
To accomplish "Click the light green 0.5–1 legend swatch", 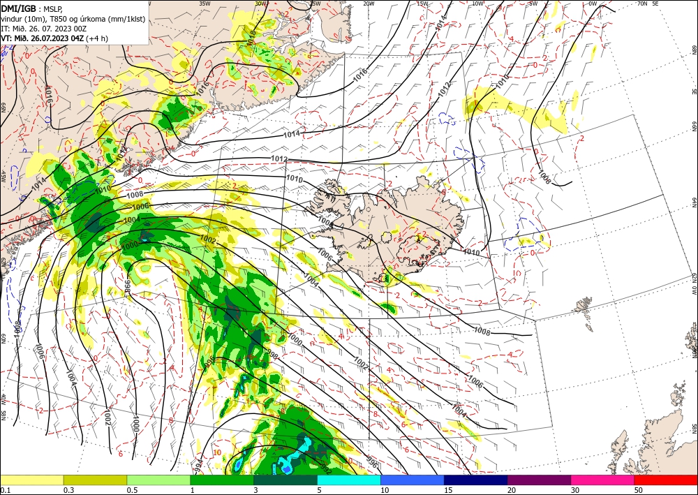I will click(158, 480).
